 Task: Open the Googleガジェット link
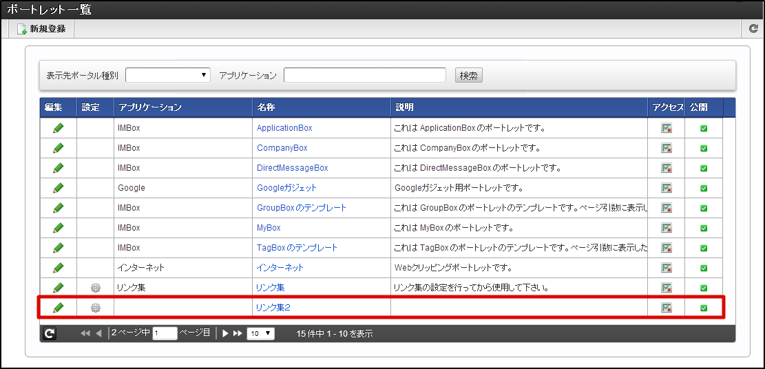tap(286, 188)
